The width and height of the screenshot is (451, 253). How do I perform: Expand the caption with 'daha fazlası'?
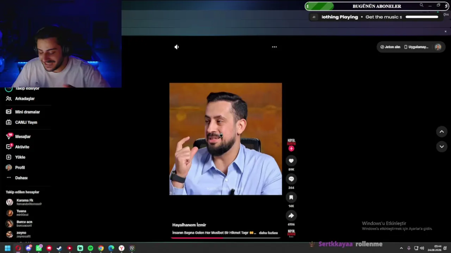268,233
